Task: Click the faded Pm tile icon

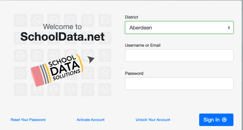Action: 37,89
